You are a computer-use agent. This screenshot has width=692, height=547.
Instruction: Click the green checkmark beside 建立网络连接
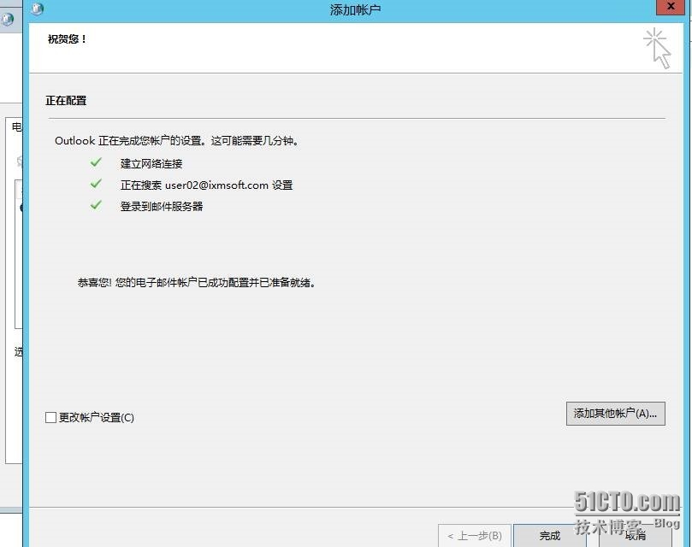96,162
